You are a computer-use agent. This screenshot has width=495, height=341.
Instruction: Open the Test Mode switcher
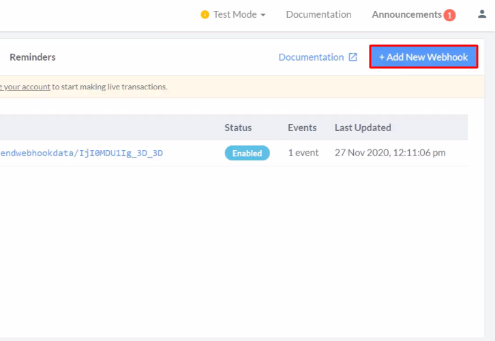tap(235, 14)
